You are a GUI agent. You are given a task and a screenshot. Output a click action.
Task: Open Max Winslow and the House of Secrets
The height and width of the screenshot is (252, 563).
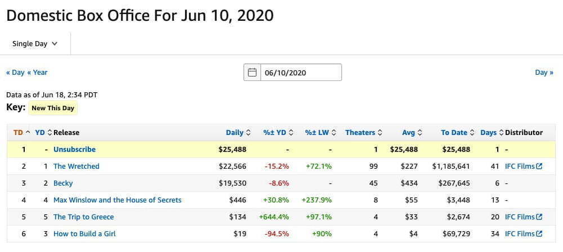click(x=117, y=200)
